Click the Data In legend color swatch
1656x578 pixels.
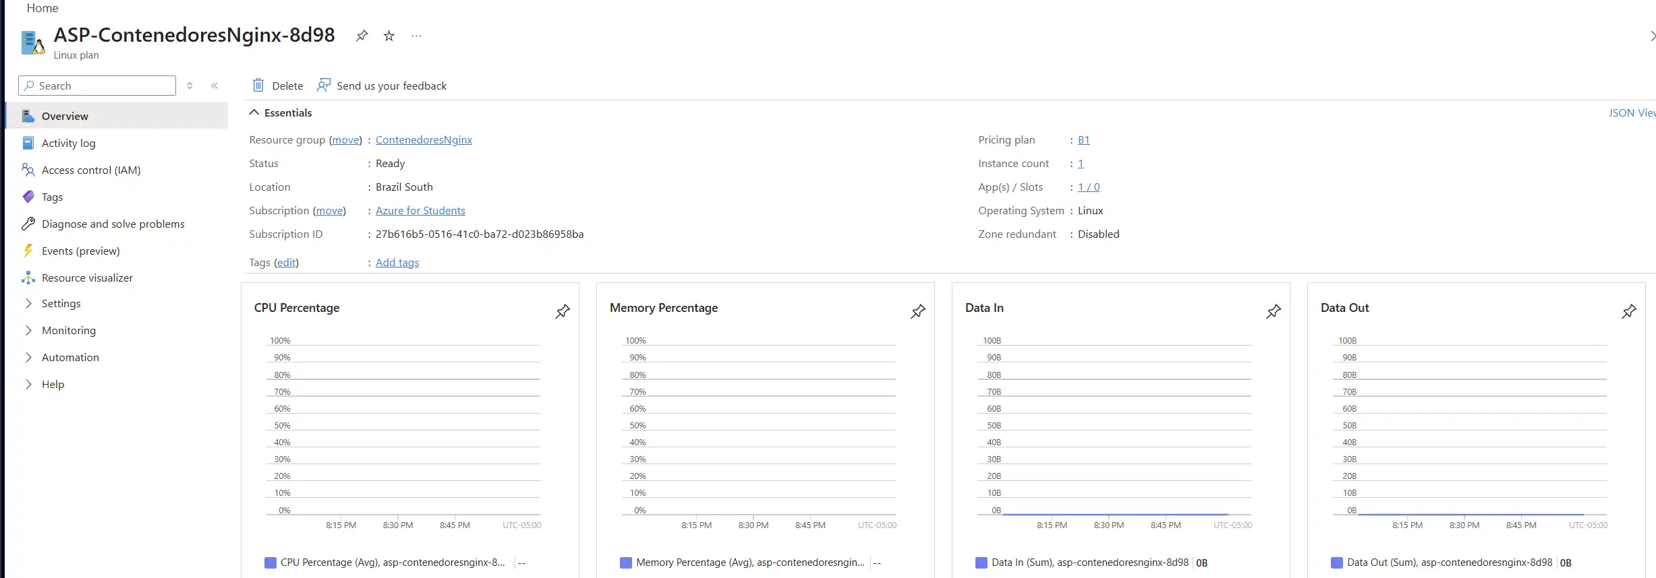click(981, 563)
